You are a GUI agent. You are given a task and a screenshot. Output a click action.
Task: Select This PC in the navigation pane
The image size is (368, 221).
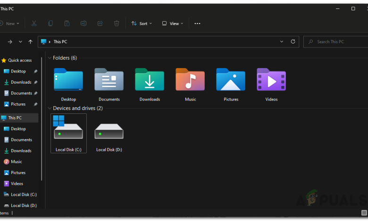(19, 118)
